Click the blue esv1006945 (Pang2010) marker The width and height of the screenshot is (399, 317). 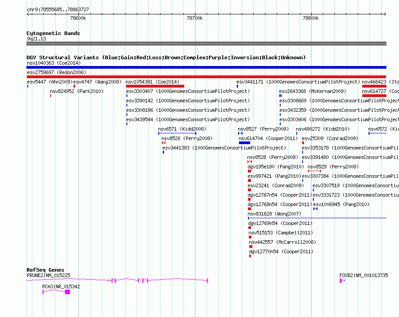click(x=315, y=209)
